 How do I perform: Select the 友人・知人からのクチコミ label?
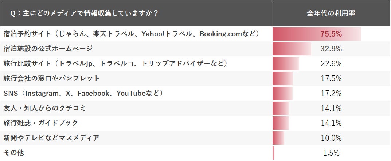coord(44,108)
